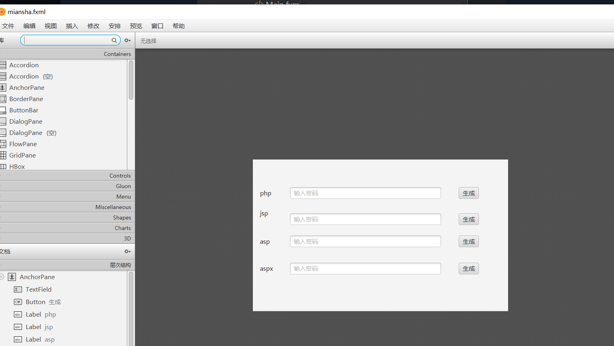Collapse the AnchorPane node in hierarchy
This screenshot has height=346, width=614.
[2, 277]
